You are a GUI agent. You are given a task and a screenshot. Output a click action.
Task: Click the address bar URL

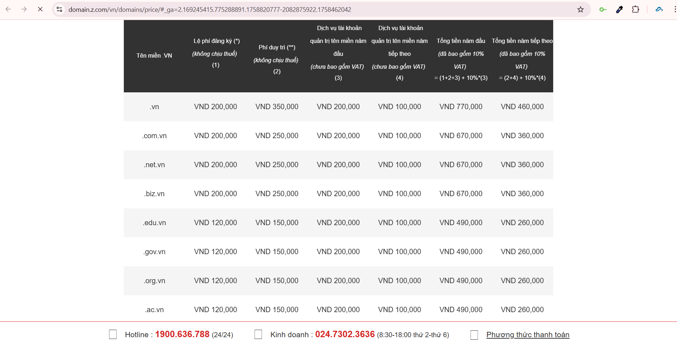210,9
